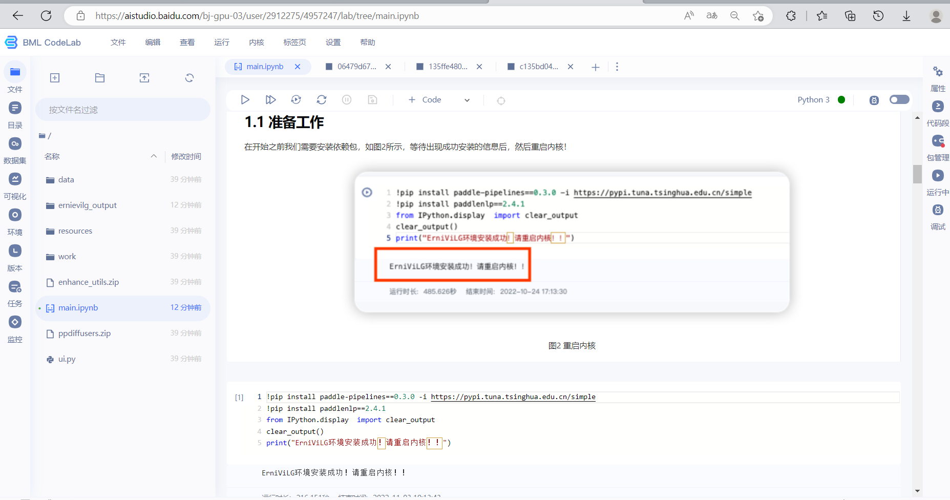This screenshot has width=950, height=500.
Task: Open the ernievilg_output folder
Action: [87, 205]
